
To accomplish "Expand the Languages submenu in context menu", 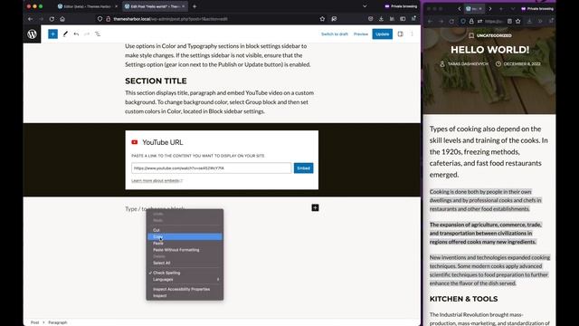I will pyautogui.click(x=185, y=280).
